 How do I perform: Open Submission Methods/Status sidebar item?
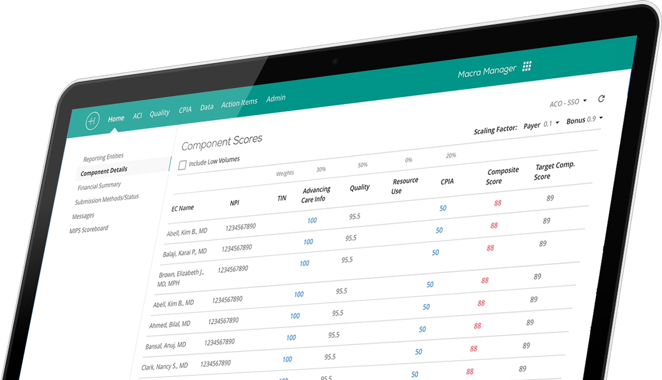(x=106, y=199)
